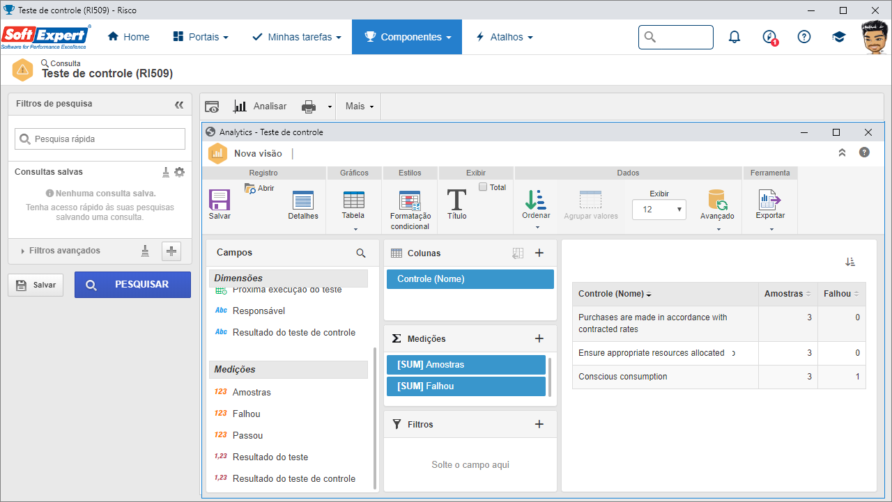
Task: Open the Atalhos menu
Action: pos(504,37)
